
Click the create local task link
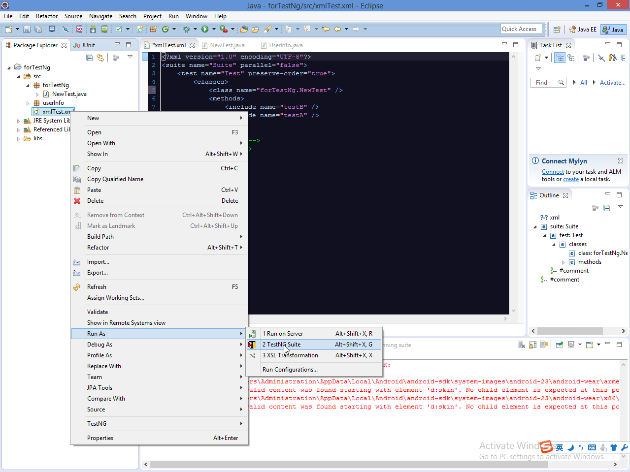pos(571,179)
